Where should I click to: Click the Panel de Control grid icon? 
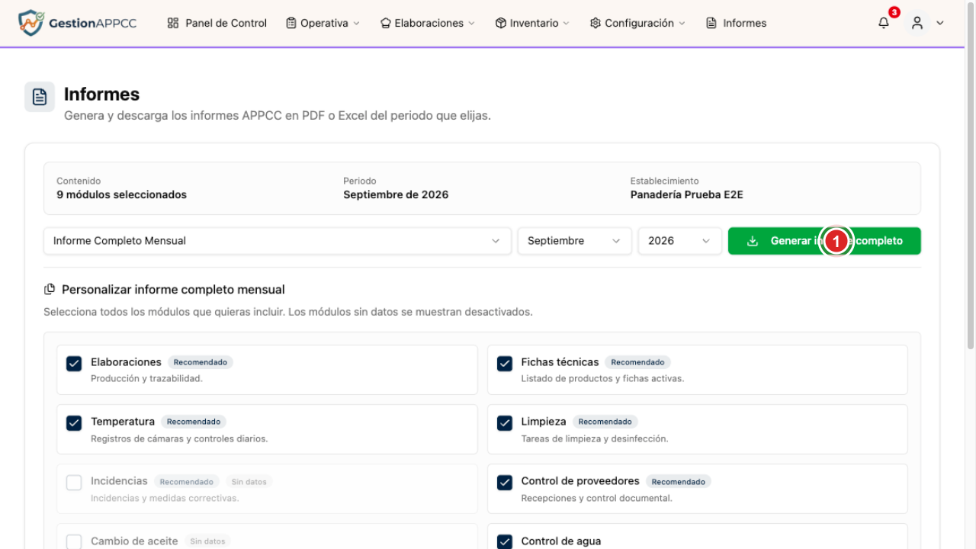(x=173, y=23)
